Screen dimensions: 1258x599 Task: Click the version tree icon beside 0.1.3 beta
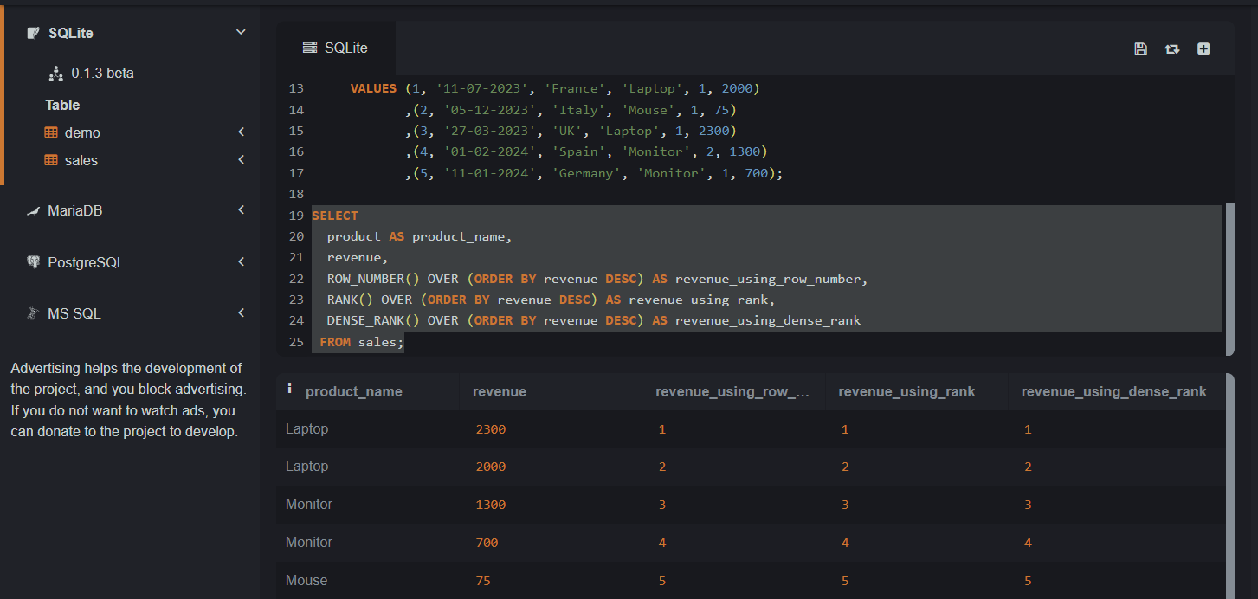[56, 73]
